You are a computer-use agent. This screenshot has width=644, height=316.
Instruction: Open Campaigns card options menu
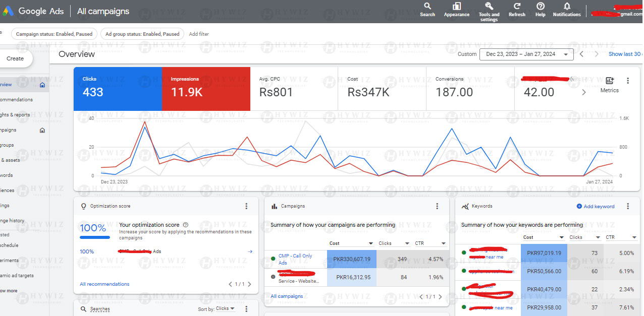[x=437, y=206]
